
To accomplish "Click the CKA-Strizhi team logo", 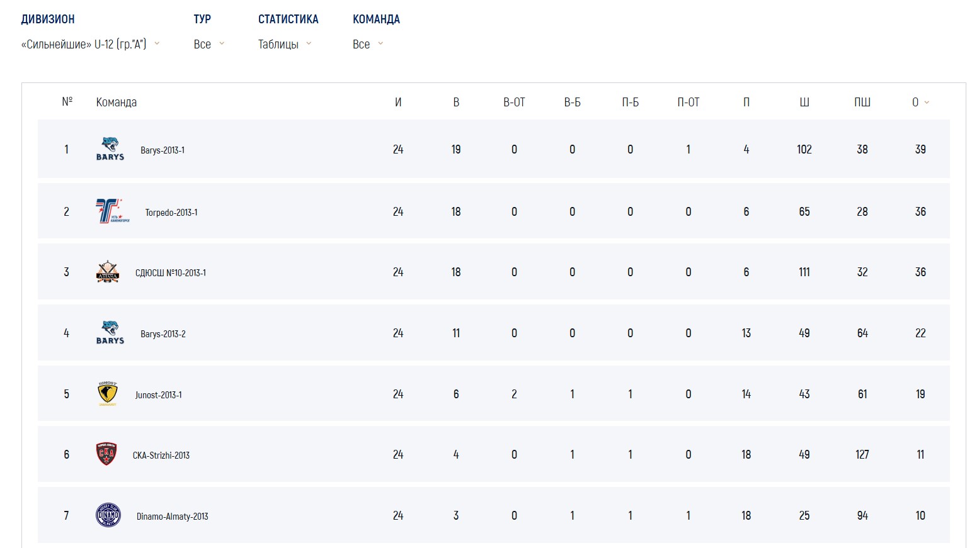I will pyautogui.click(x=106, y=454).
